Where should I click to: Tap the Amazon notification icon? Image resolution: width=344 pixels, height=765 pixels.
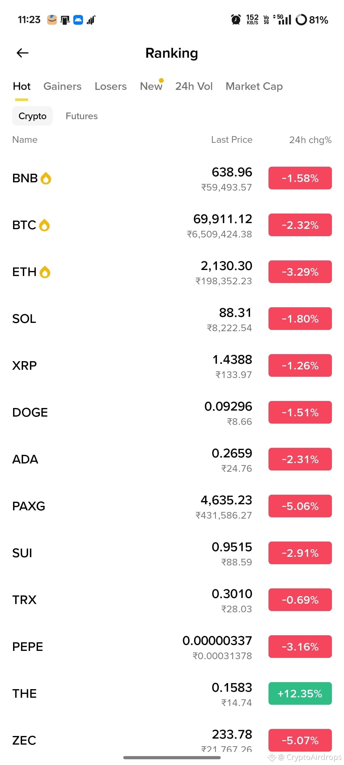click(x=52, y=20)
